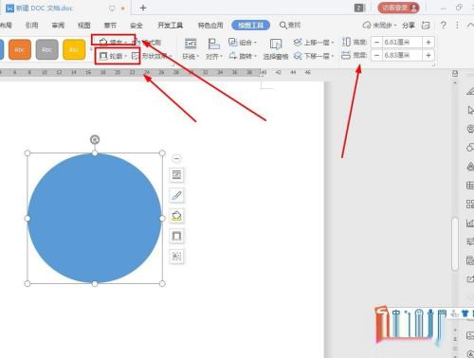This screenshot has width=474, height=358.
Task: Open a new document tab with plus
Action: 143,8
